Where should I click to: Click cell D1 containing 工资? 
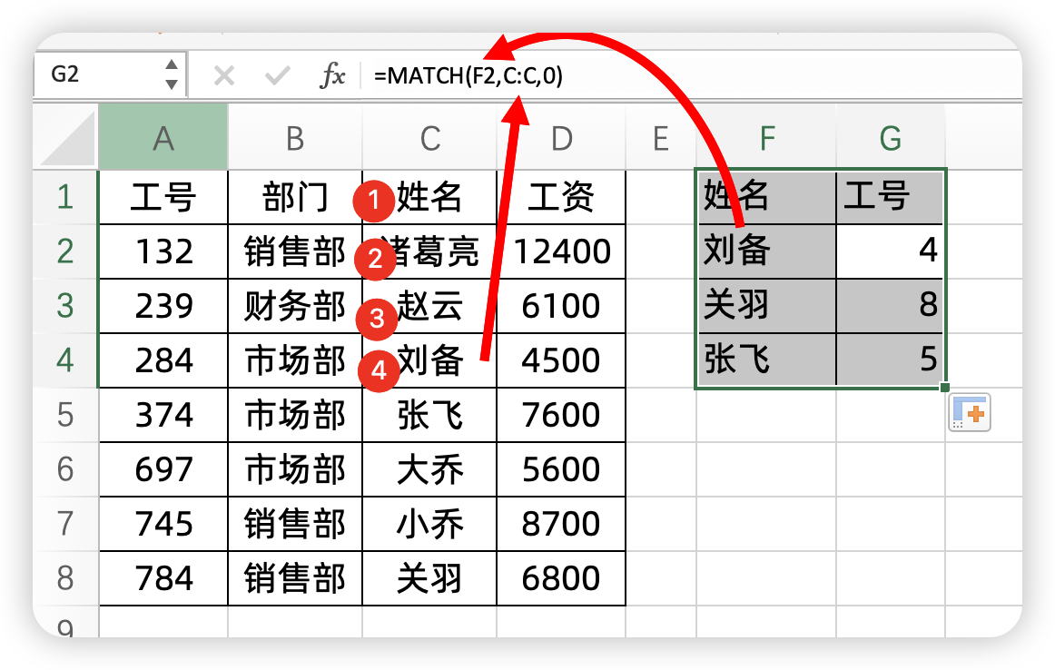[x=561, y=197]
